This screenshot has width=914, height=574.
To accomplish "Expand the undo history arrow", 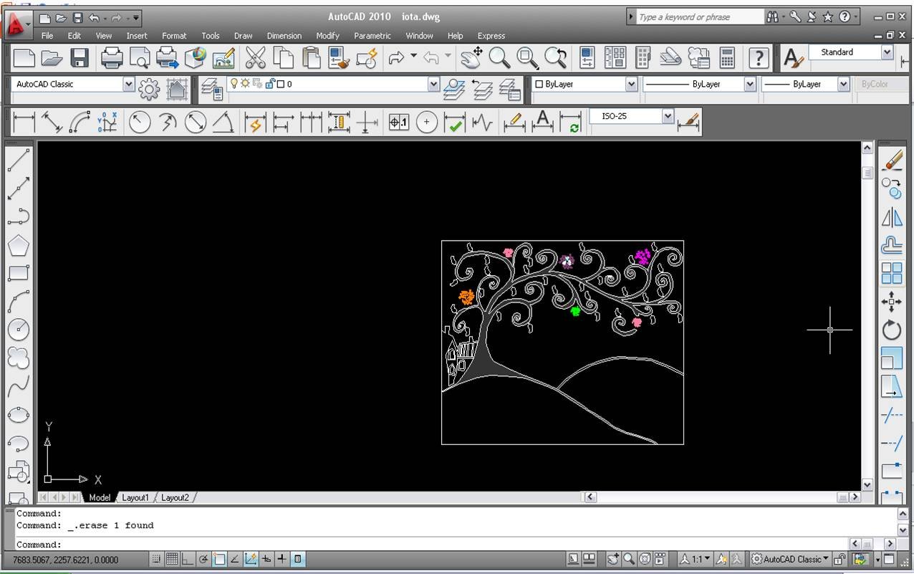I will (107, 17).
